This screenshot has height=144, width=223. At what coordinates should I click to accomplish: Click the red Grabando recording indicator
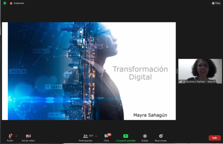point(11,3)
